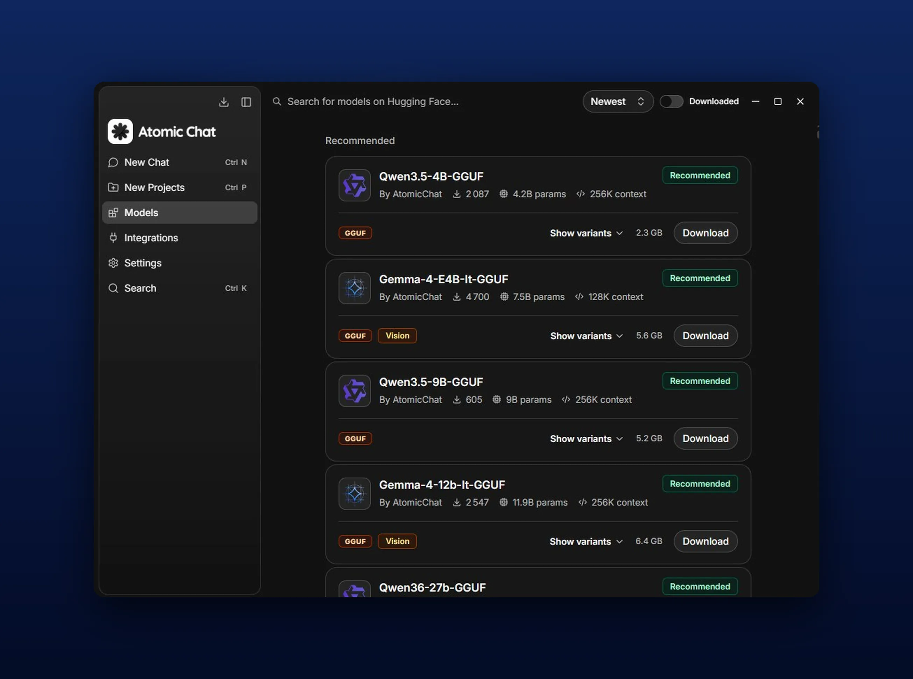This screenshot has width=913, height=679.
Task: Go to Integrations in the sidebar
Action: coord(180,237)
